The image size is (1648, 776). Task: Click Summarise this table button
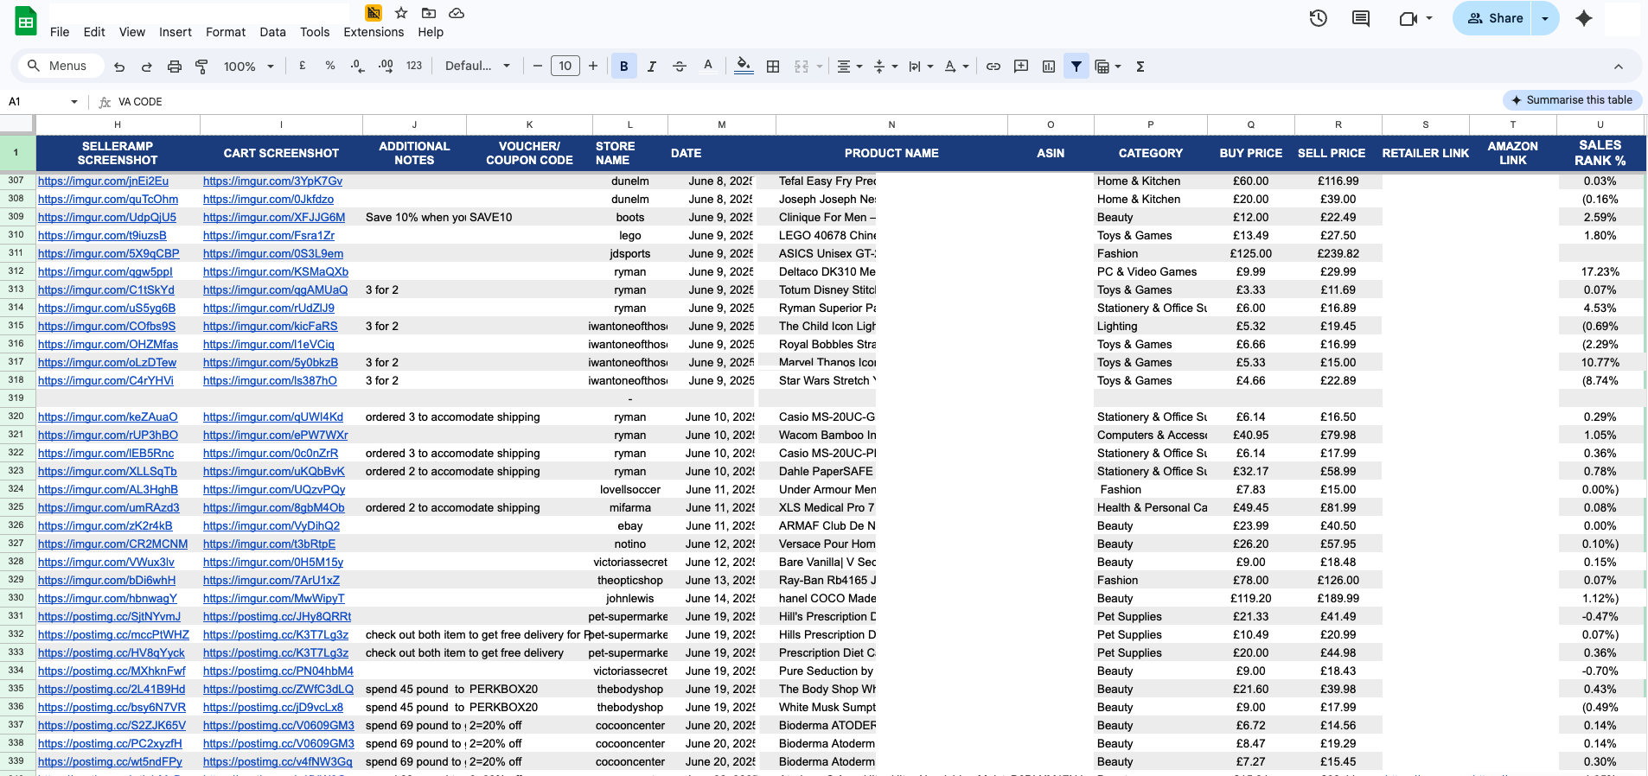click(1572, 100)
